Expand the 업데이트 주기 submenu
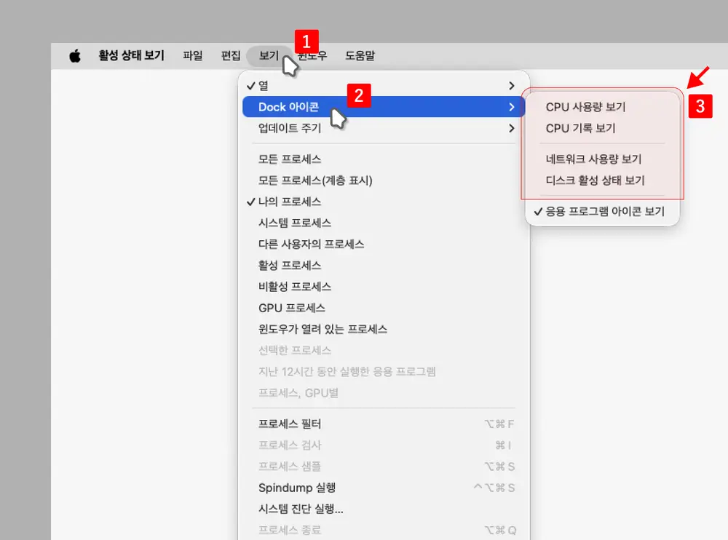This screenshot has width=728, height=540. (384, 128)
